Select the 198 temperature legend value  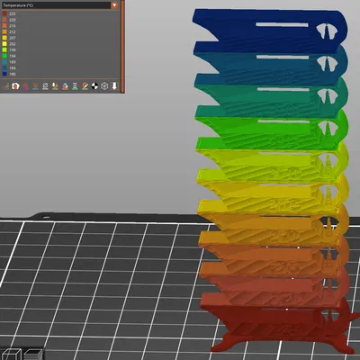coord(13,49)
